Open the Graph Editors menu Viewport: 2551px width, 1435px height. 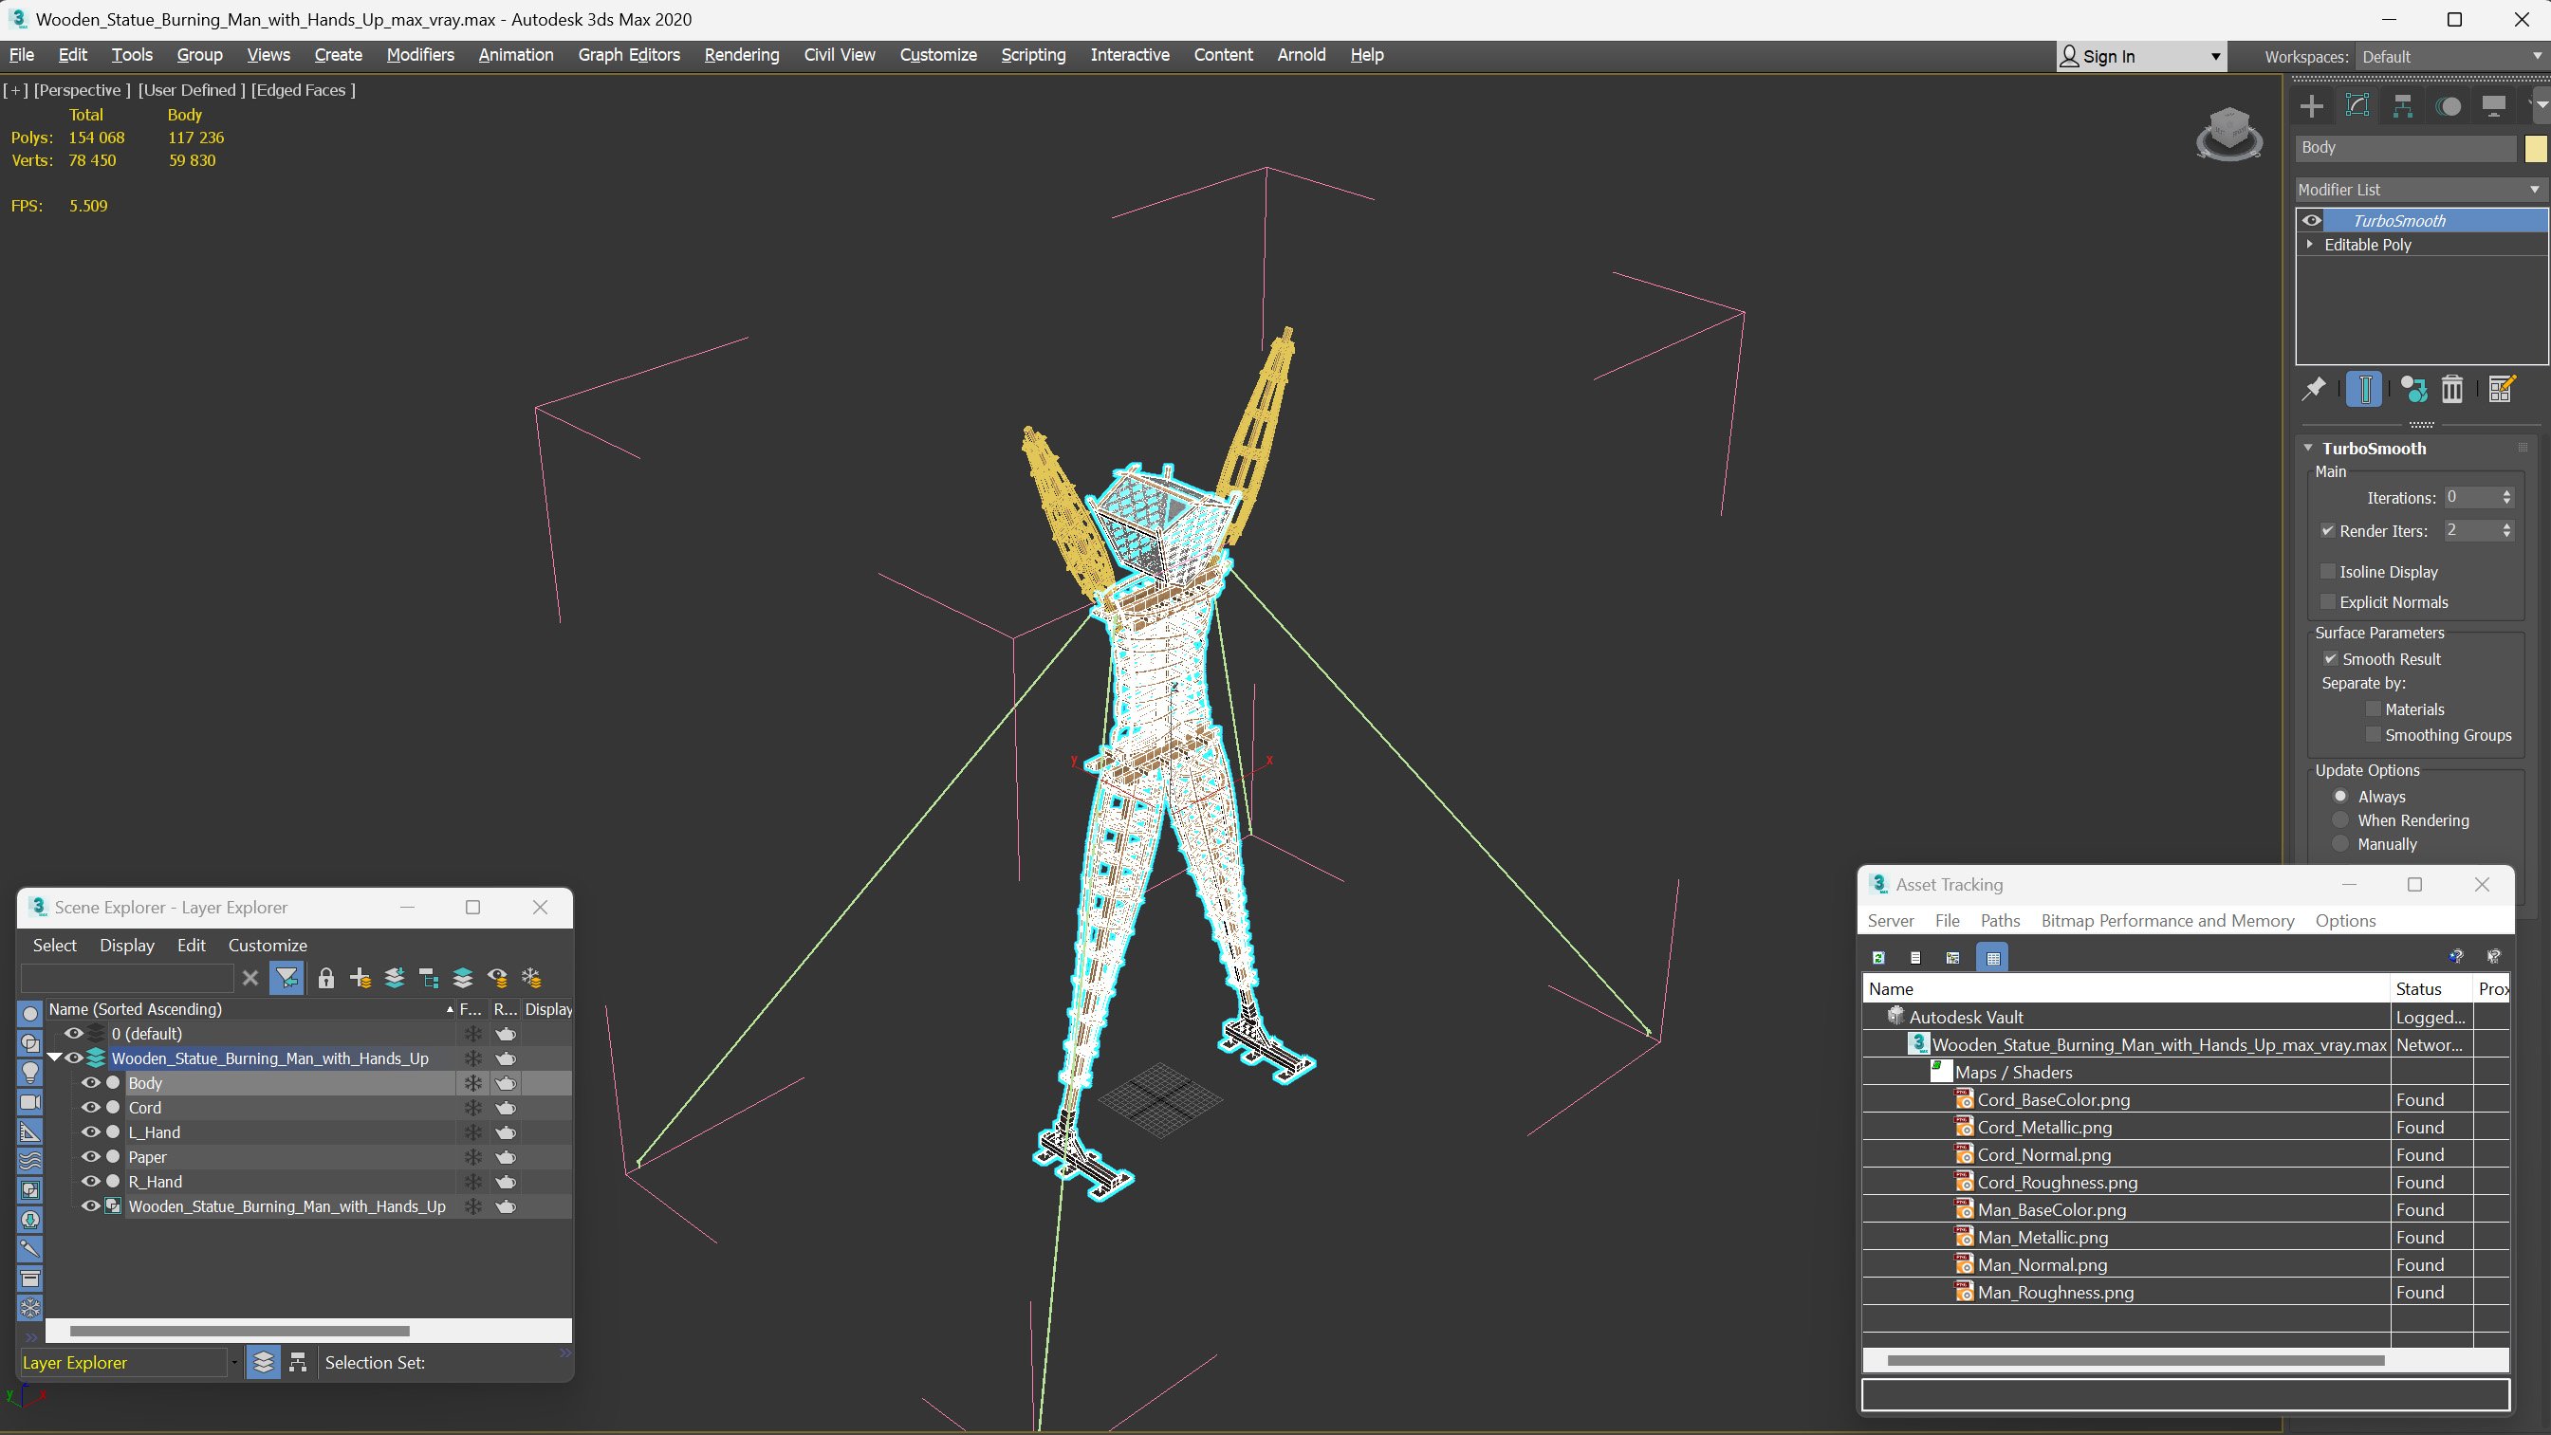629,54
